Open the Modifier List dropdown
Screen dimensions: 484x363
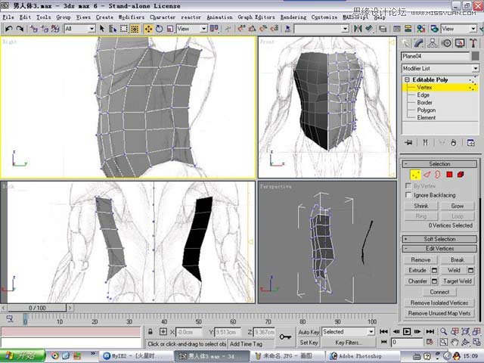(441, 68)
